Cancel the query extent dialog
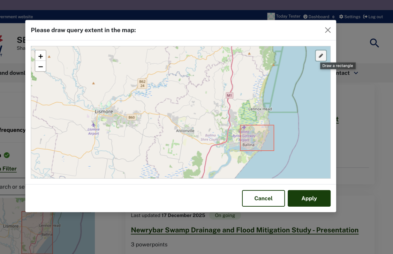This screenshot has width=393, height=254. pyautogui.click(x=263, y=198)
